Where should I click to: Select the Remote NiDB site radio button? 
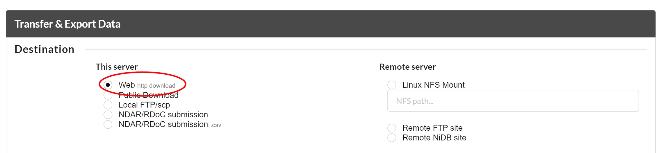tap(392, 138)
